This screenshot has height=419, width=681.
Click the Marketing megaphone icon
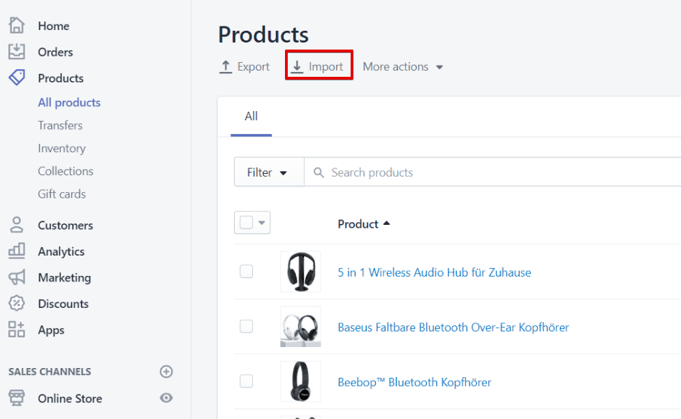tap(17, 277)
